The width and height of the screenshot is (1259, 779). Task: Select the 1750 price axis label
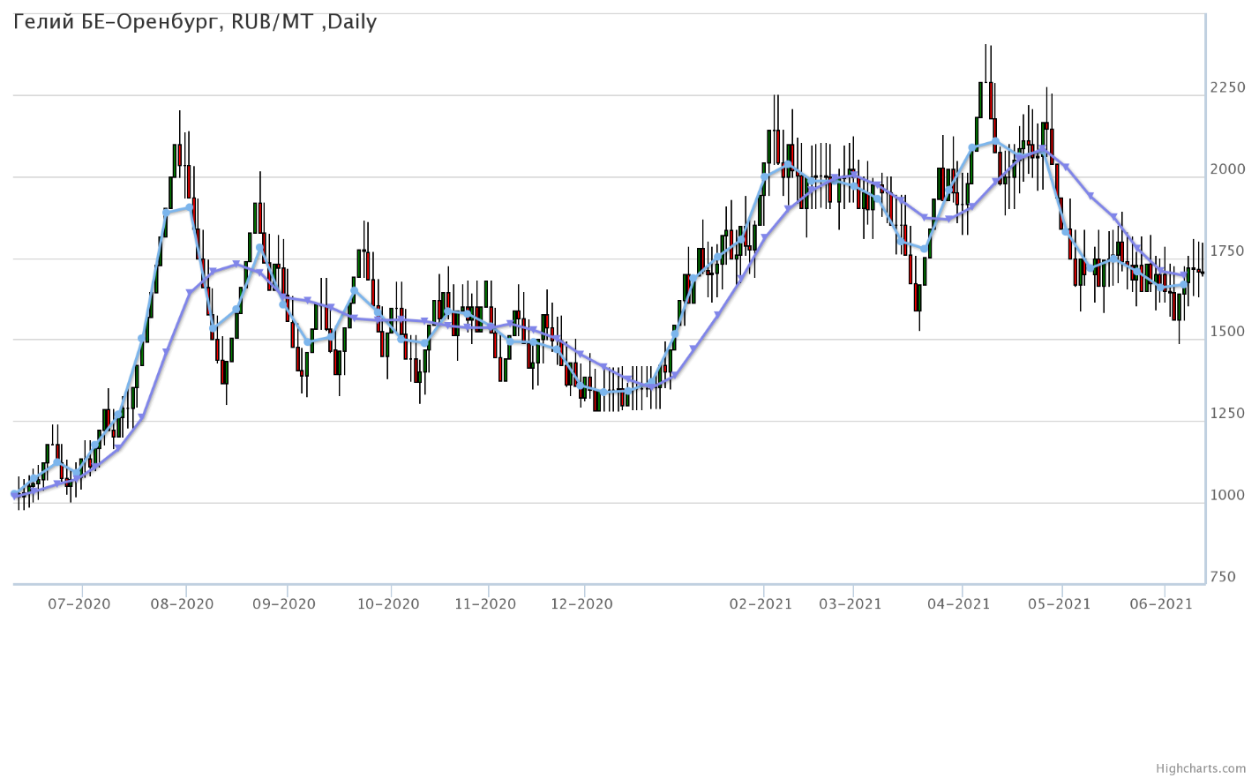tap(1228, 251)
